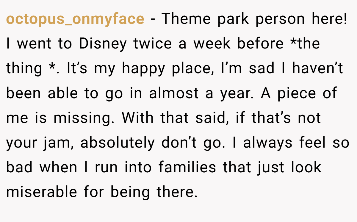Click the word "Disney" in the comment

(103, 44)
